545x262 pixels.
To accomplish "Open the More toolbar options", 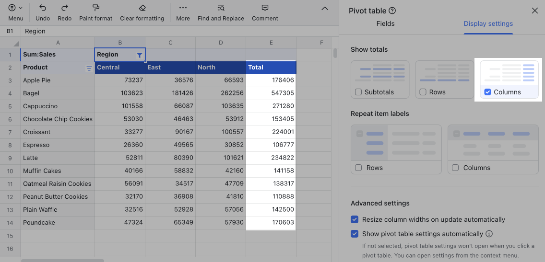I will (183, 8).
